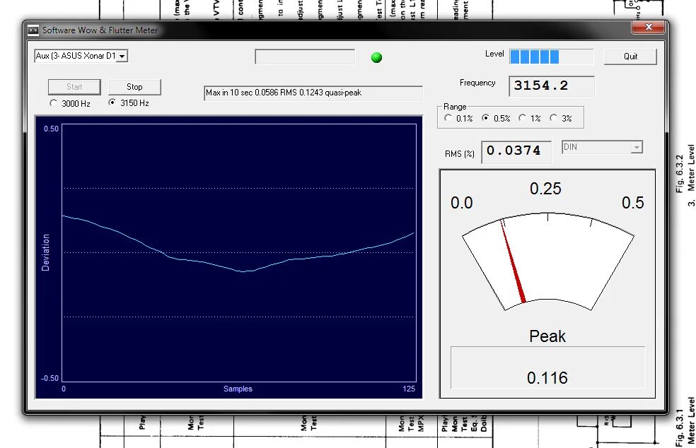Click the RMS (%) label
The height and width of the screenshot is (448, 696).
click(x=460, y=154)
